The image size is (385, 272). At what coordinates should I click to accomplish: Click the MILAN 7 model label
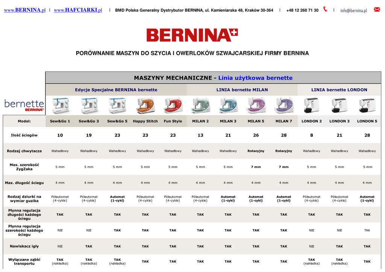click(x=284, y=121)
